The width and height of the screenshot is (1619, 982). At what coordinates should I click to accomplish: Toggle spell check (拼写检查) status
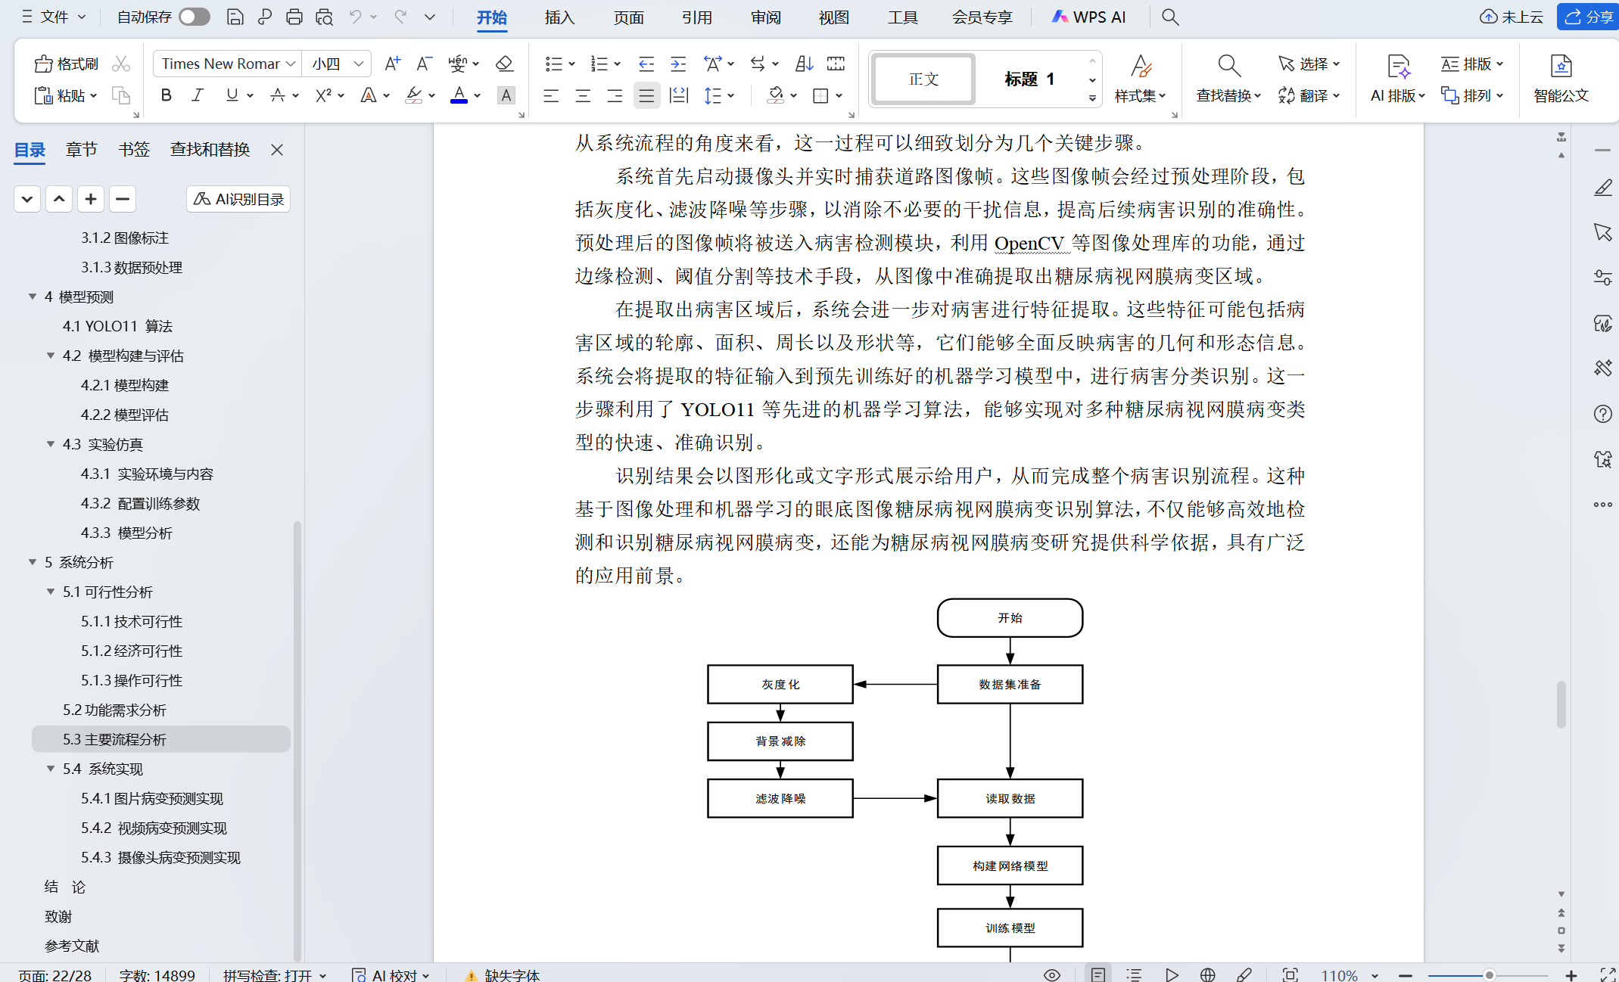coord(274,974)
